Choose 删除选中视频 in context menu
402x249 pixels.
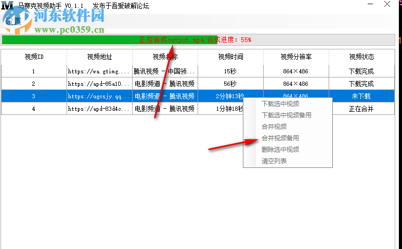[x=280, y=150]
